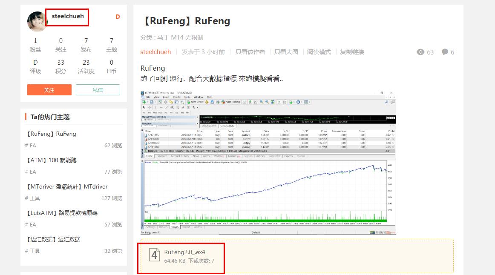Switch to 只看大图 large image view
The width and height of the screenshot is (495, 275).
coord(286,52)
